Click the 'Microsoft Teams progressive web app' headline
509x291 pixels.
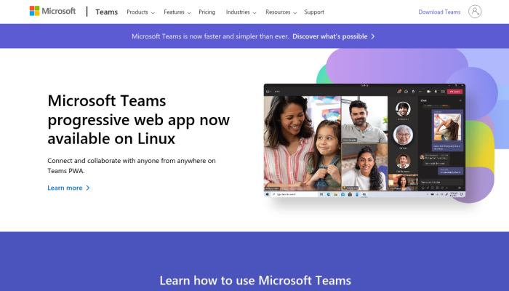[139, 119]
